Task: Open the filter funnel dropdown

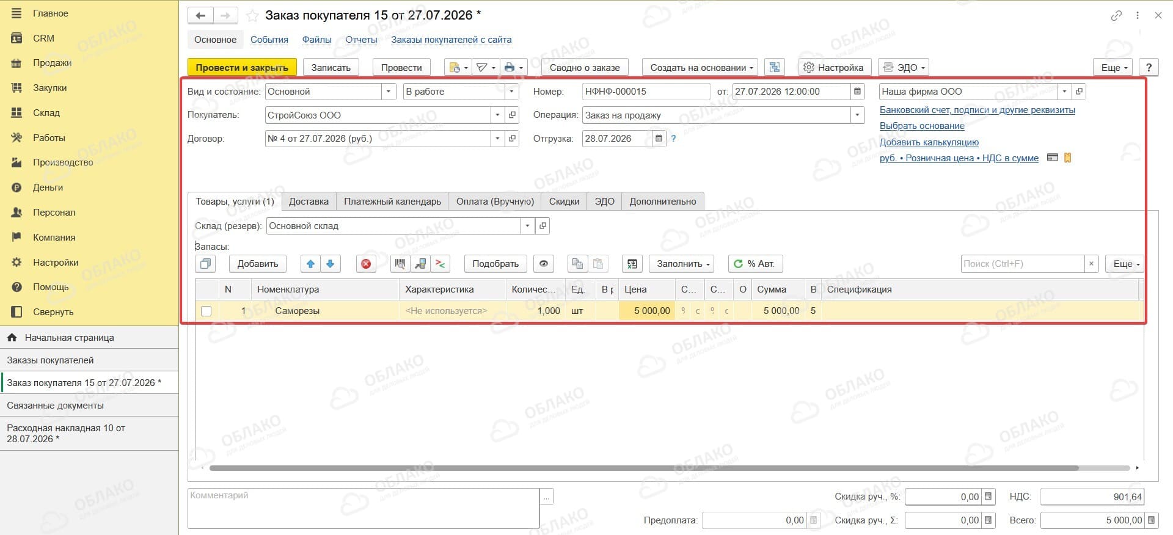Action: point(486,67)
